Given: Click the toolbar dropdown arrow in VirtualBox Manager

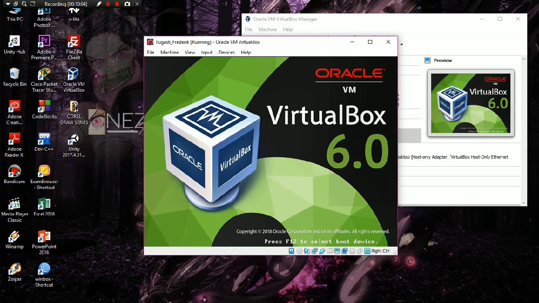Looking at the screenshot, I should pos(401,45).
